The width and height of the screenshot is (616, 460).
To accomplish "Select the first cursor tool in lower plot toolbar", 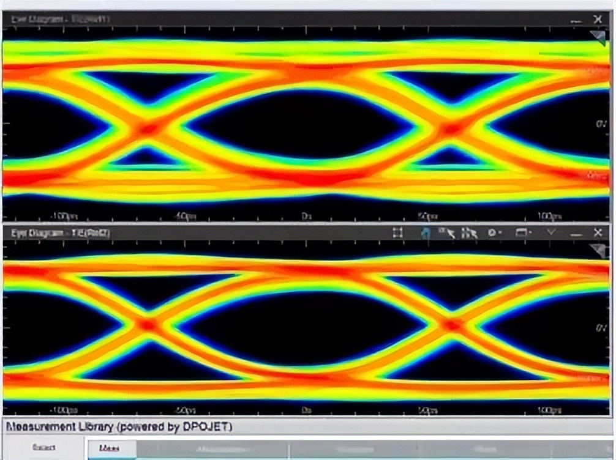I will [448, 233].
